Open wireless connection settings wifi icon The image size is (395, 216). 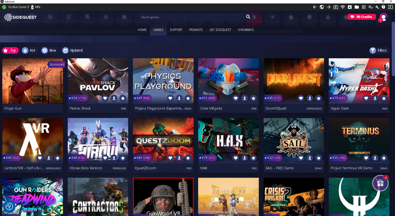click(x=343, y=7)
